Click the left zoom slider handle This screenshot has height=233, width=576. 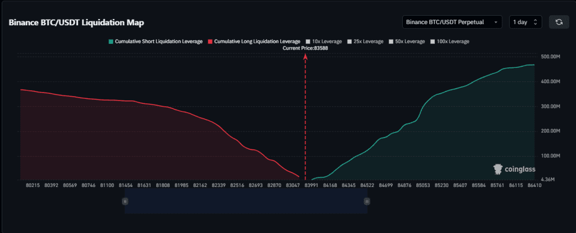click(x=125, y=200)
